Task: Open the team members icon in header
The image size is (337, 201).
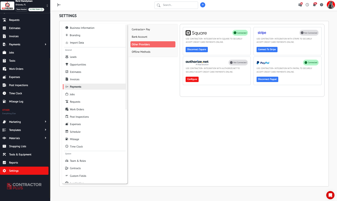Action: click(x=300, y=5)
